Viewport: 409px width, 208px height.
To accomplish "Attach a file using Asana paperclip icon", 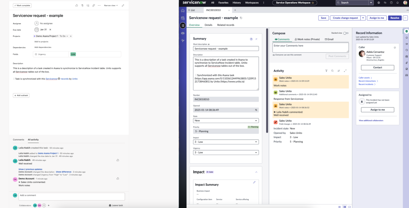I will [82, 5].
